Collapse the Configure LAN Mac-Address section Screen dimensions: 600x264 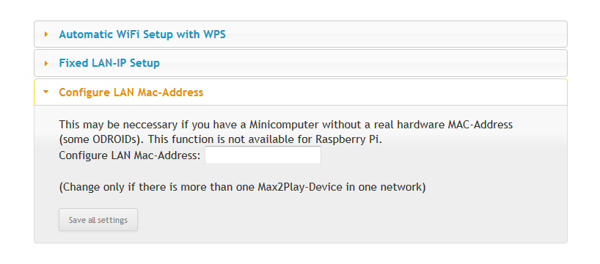[301, 92]
